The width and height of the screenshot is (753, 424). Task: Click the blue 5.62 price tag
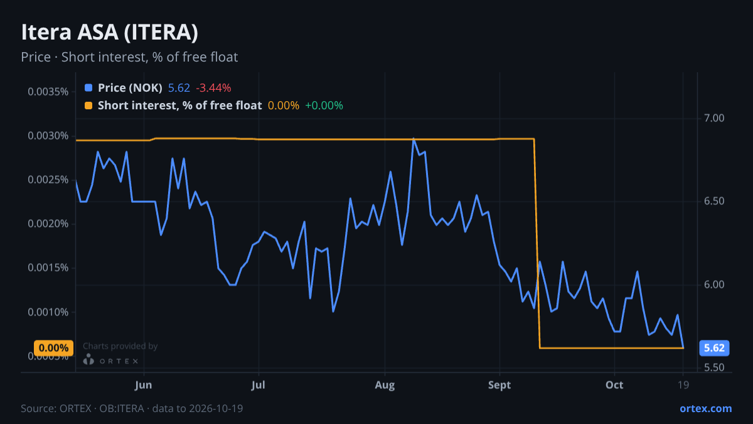tap(714, 347)
